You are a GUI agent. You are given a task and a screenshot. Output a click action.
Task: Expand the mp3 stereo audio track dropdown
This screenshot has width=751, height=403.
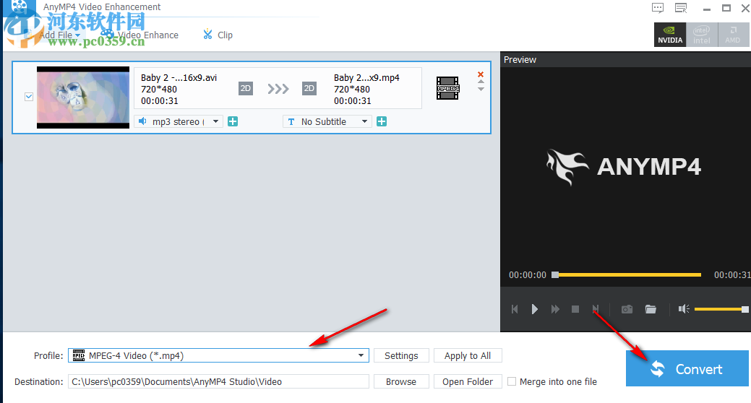216,121
